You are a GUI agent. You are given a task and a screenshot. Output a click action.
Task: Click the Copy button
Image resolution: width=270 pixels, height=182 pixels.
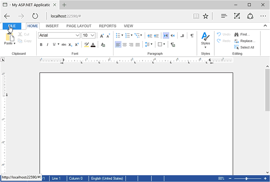click(24, 41)
